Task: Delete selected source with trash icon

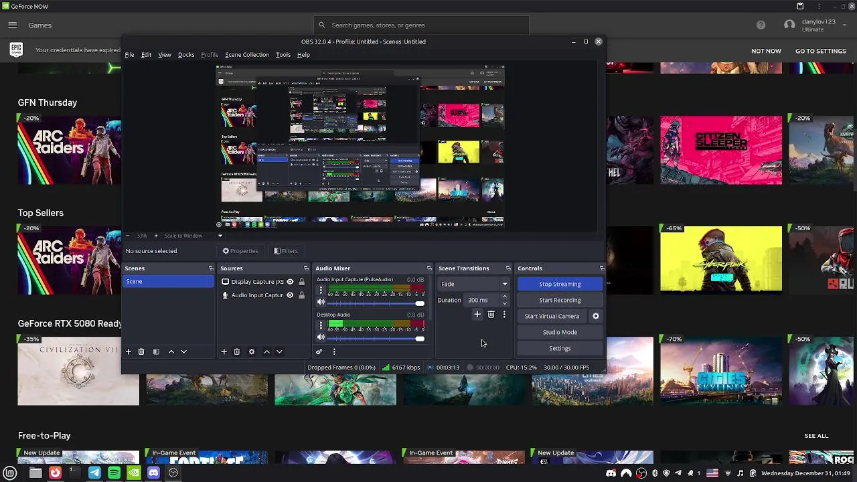Action: point(236,351)
